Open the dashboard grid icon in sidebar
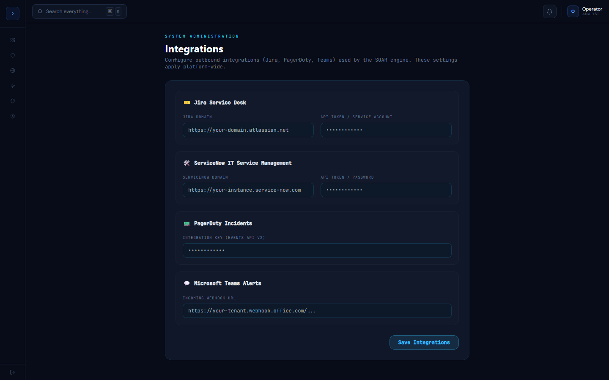 pos(13,40)
